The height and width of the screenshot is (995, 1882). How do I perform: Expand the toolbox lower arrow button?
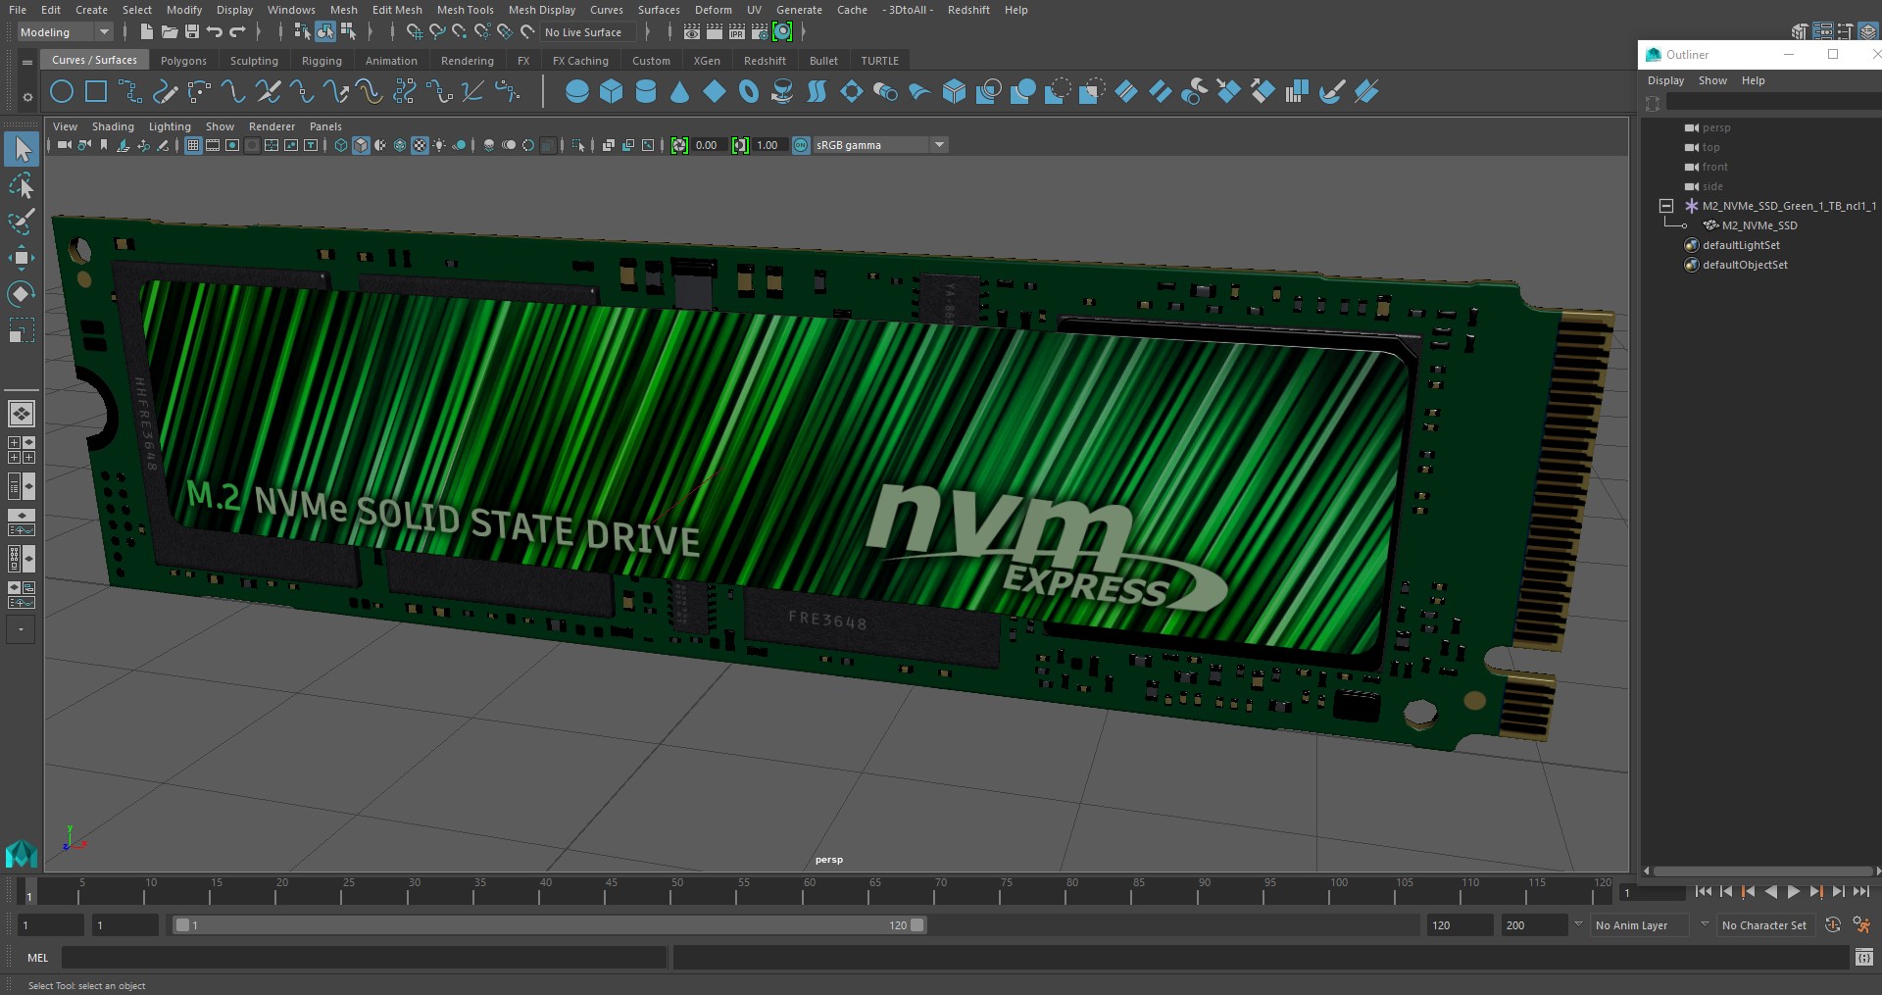pyautogui.click(x=21, y=629)
